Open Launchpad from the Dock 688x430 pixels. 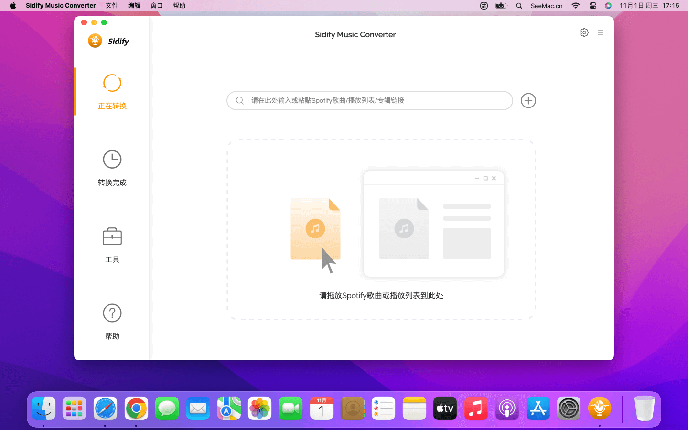coord(75,408)
